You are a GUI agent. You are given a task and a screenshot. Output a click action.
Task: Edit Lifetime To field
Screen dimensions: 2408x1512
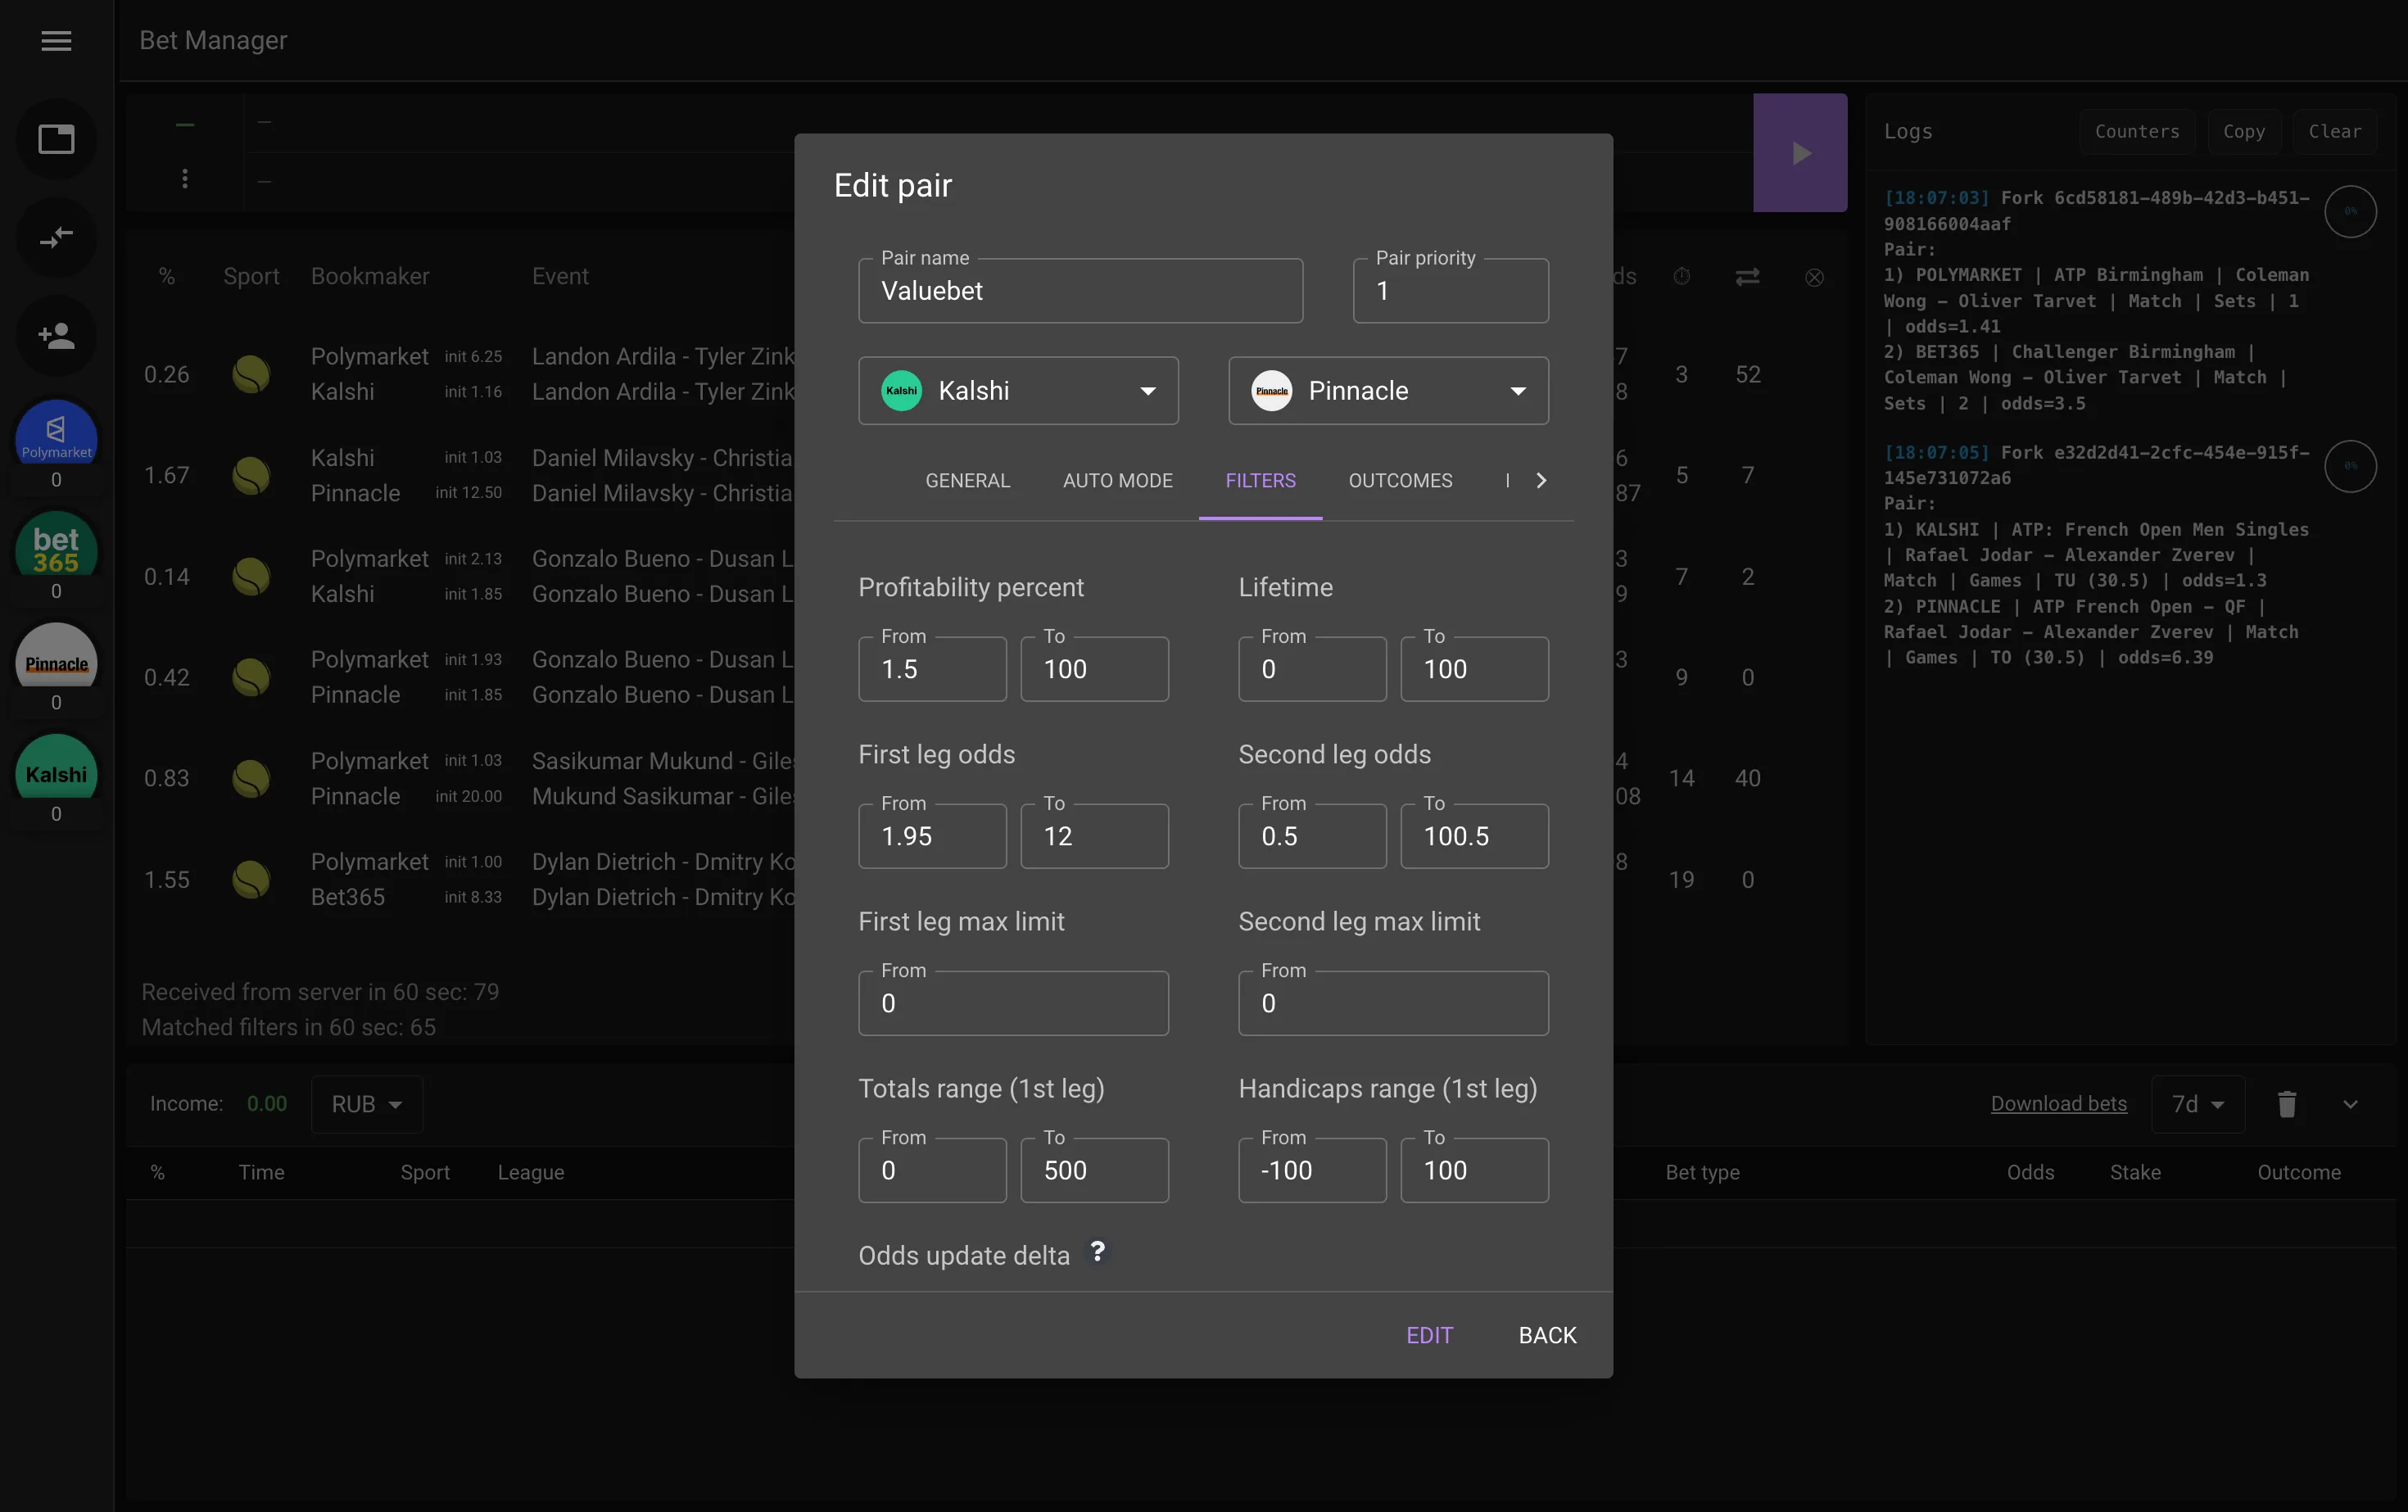tap(1474, 669)
